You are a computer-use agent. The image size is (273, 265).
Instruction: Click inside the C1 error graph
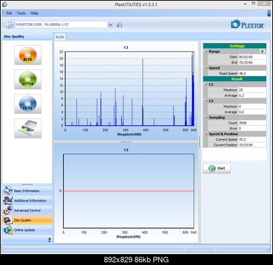(x=130, y=89)
